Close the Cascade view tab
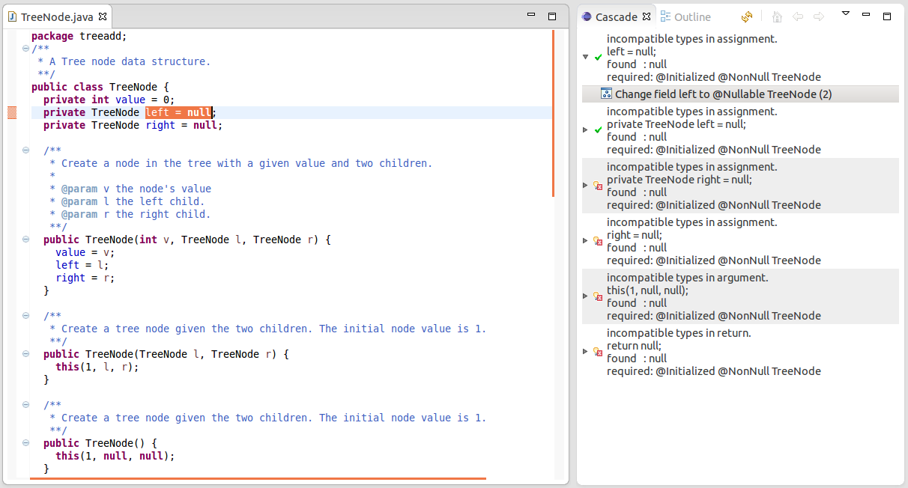 click(x=647, y=16)
